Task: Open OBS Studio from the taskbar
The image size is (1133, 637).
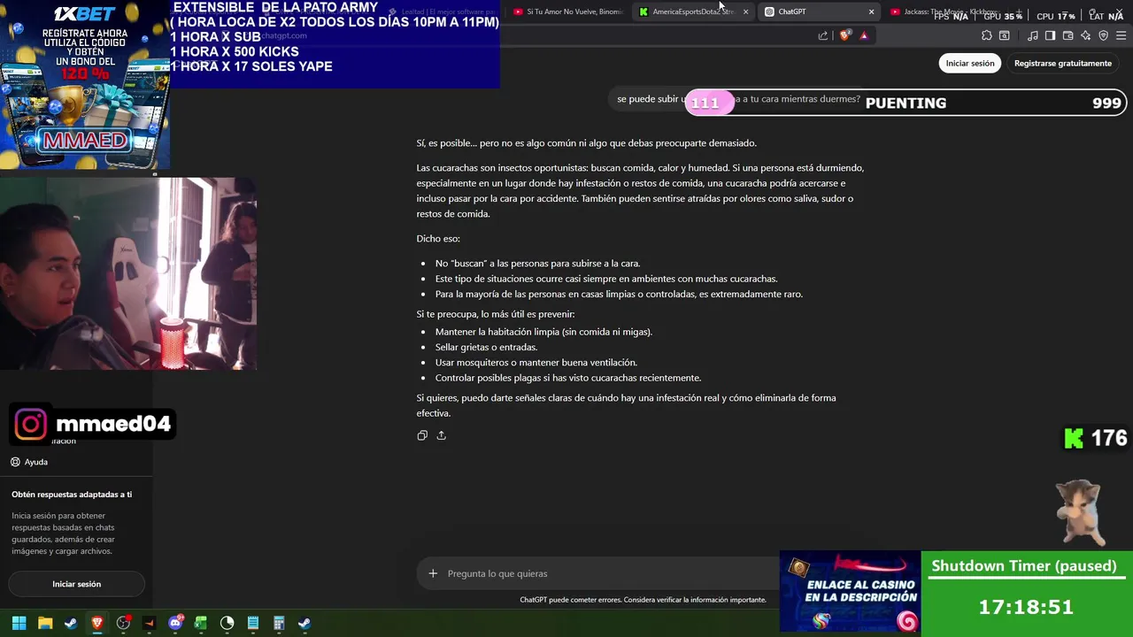Action: 123,623
